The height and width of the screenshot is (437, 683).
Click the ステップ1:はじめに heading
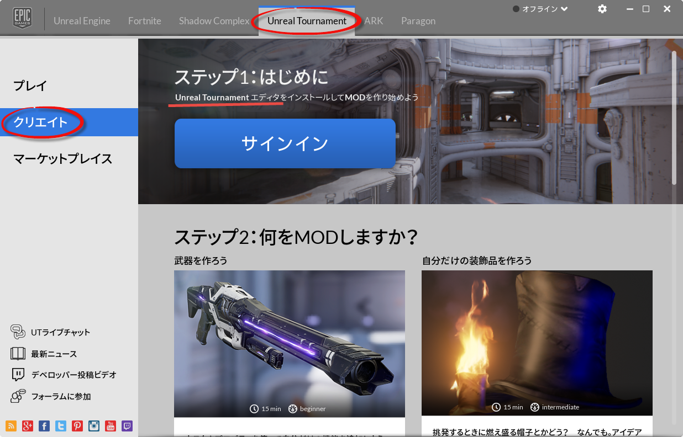coord(251,76)
